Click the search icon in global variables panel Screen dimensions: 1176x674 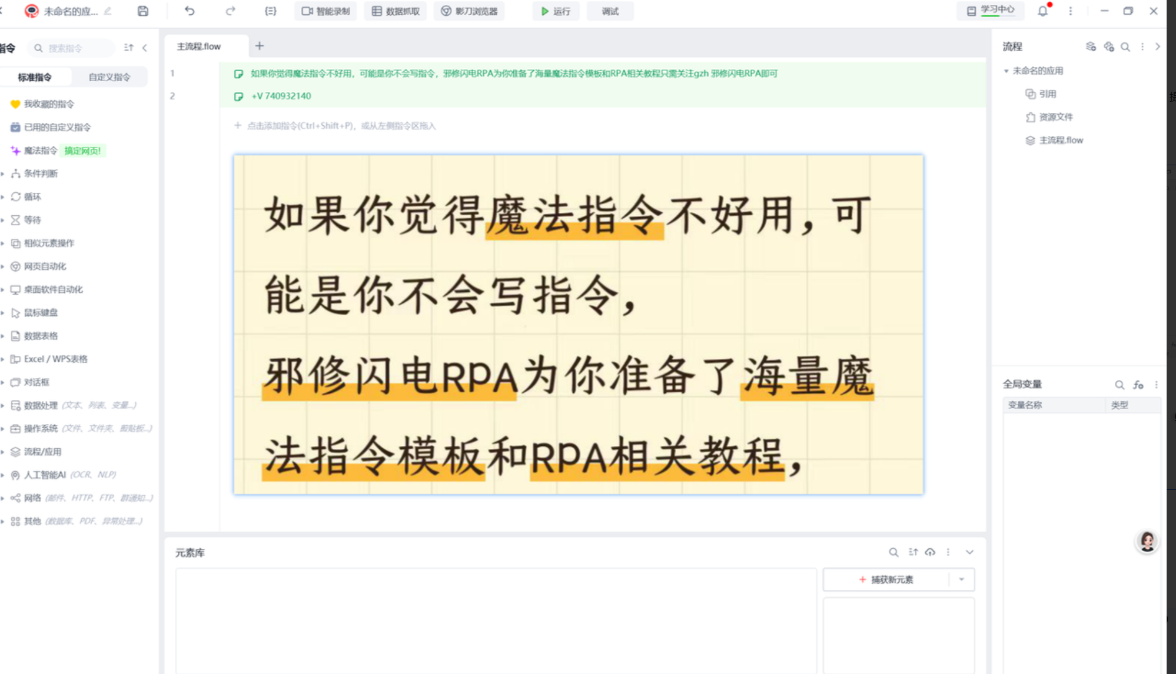tap(1119, 385)
